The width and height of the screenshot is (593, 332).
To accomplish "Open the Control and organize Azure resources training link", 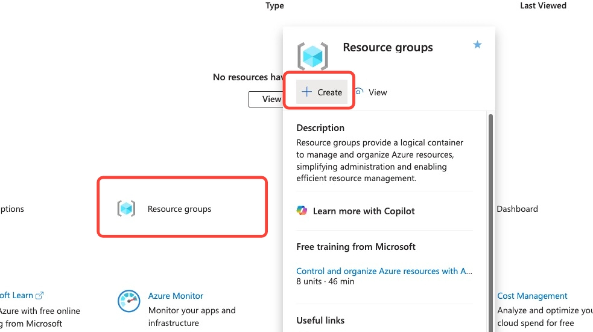I will pos(384,271).
